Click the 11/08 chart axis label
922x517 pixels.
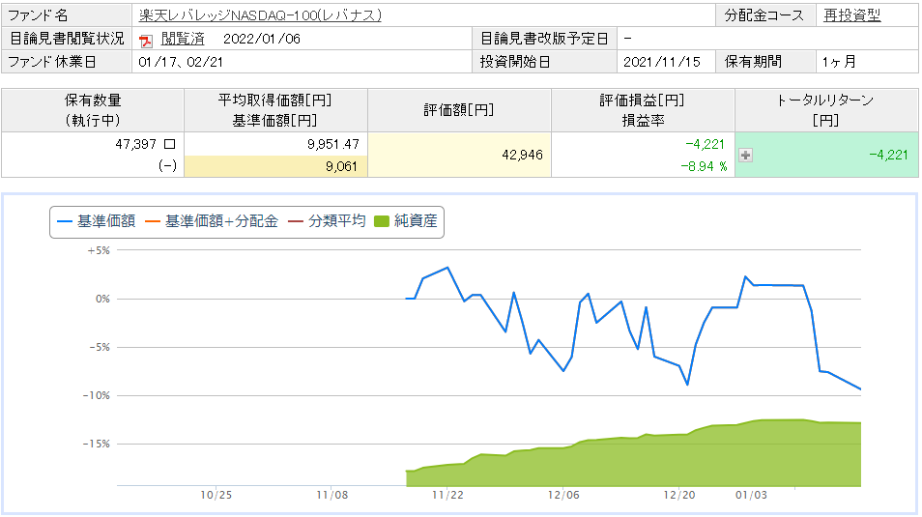331,495
